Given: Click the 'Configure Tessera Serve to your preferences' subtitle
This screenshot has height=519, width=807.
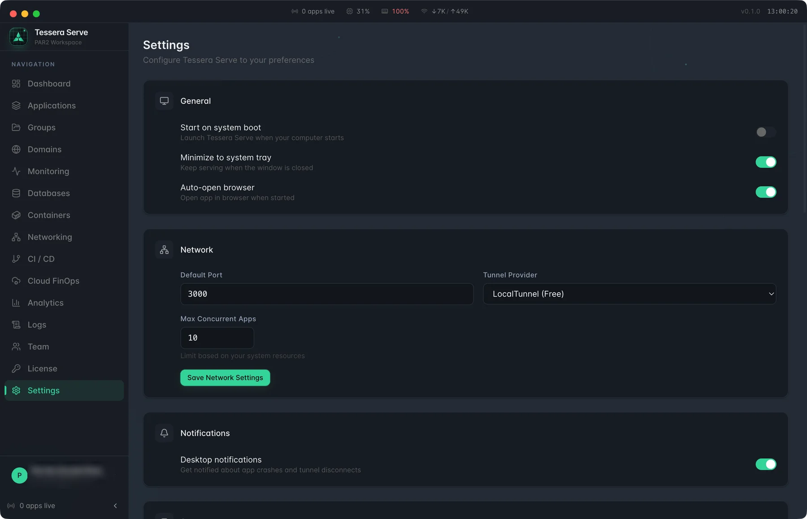Looking at the screenshot, I should [x=229, y=60].
